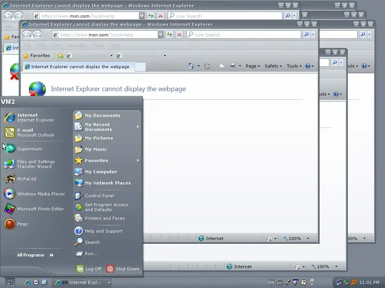Open My Network Places
This screenshot has width=385, height=288.
point(107,183)
